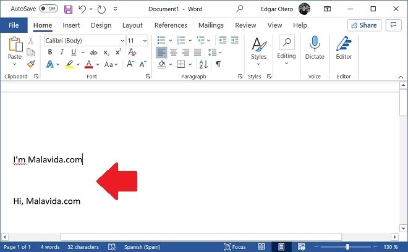Decrease font size with shrink icon
Image resolution: width=408 pixels, height=252 pixels.
[x=143, y=64]
